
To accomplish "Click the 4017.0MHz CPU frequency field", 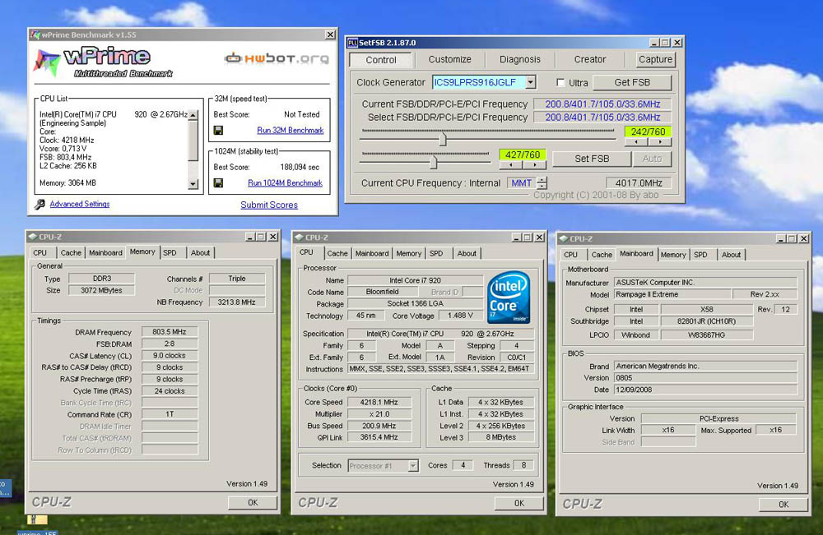I will click(x=639, y=183).
